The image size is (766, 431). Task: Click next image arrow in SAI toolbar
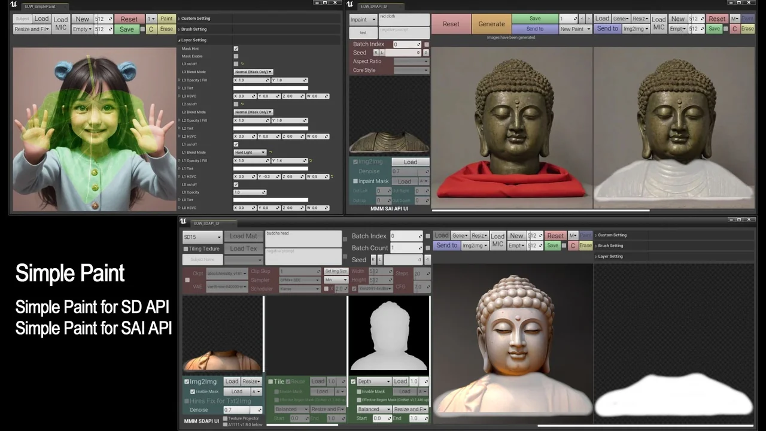point(589,19)
